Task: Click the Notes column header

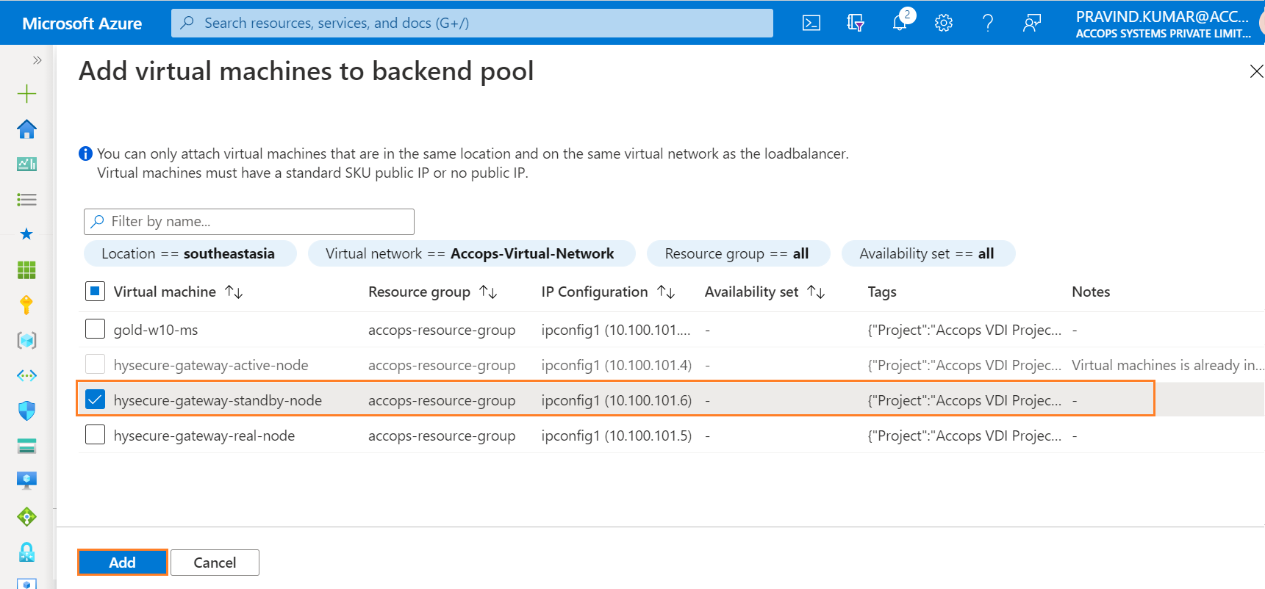Action: pyautogui.click(x=1091, y=292)
